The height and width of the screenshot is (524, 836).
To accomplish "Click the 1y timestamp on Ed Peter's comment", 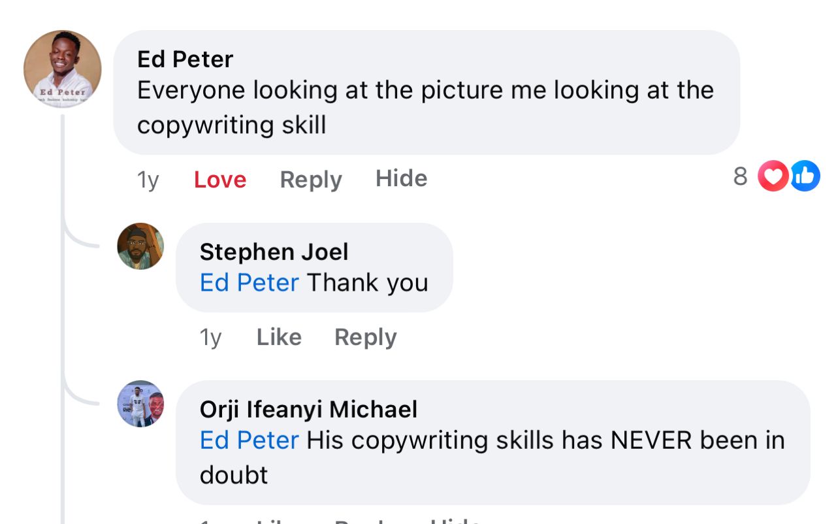I will point(148,180).
